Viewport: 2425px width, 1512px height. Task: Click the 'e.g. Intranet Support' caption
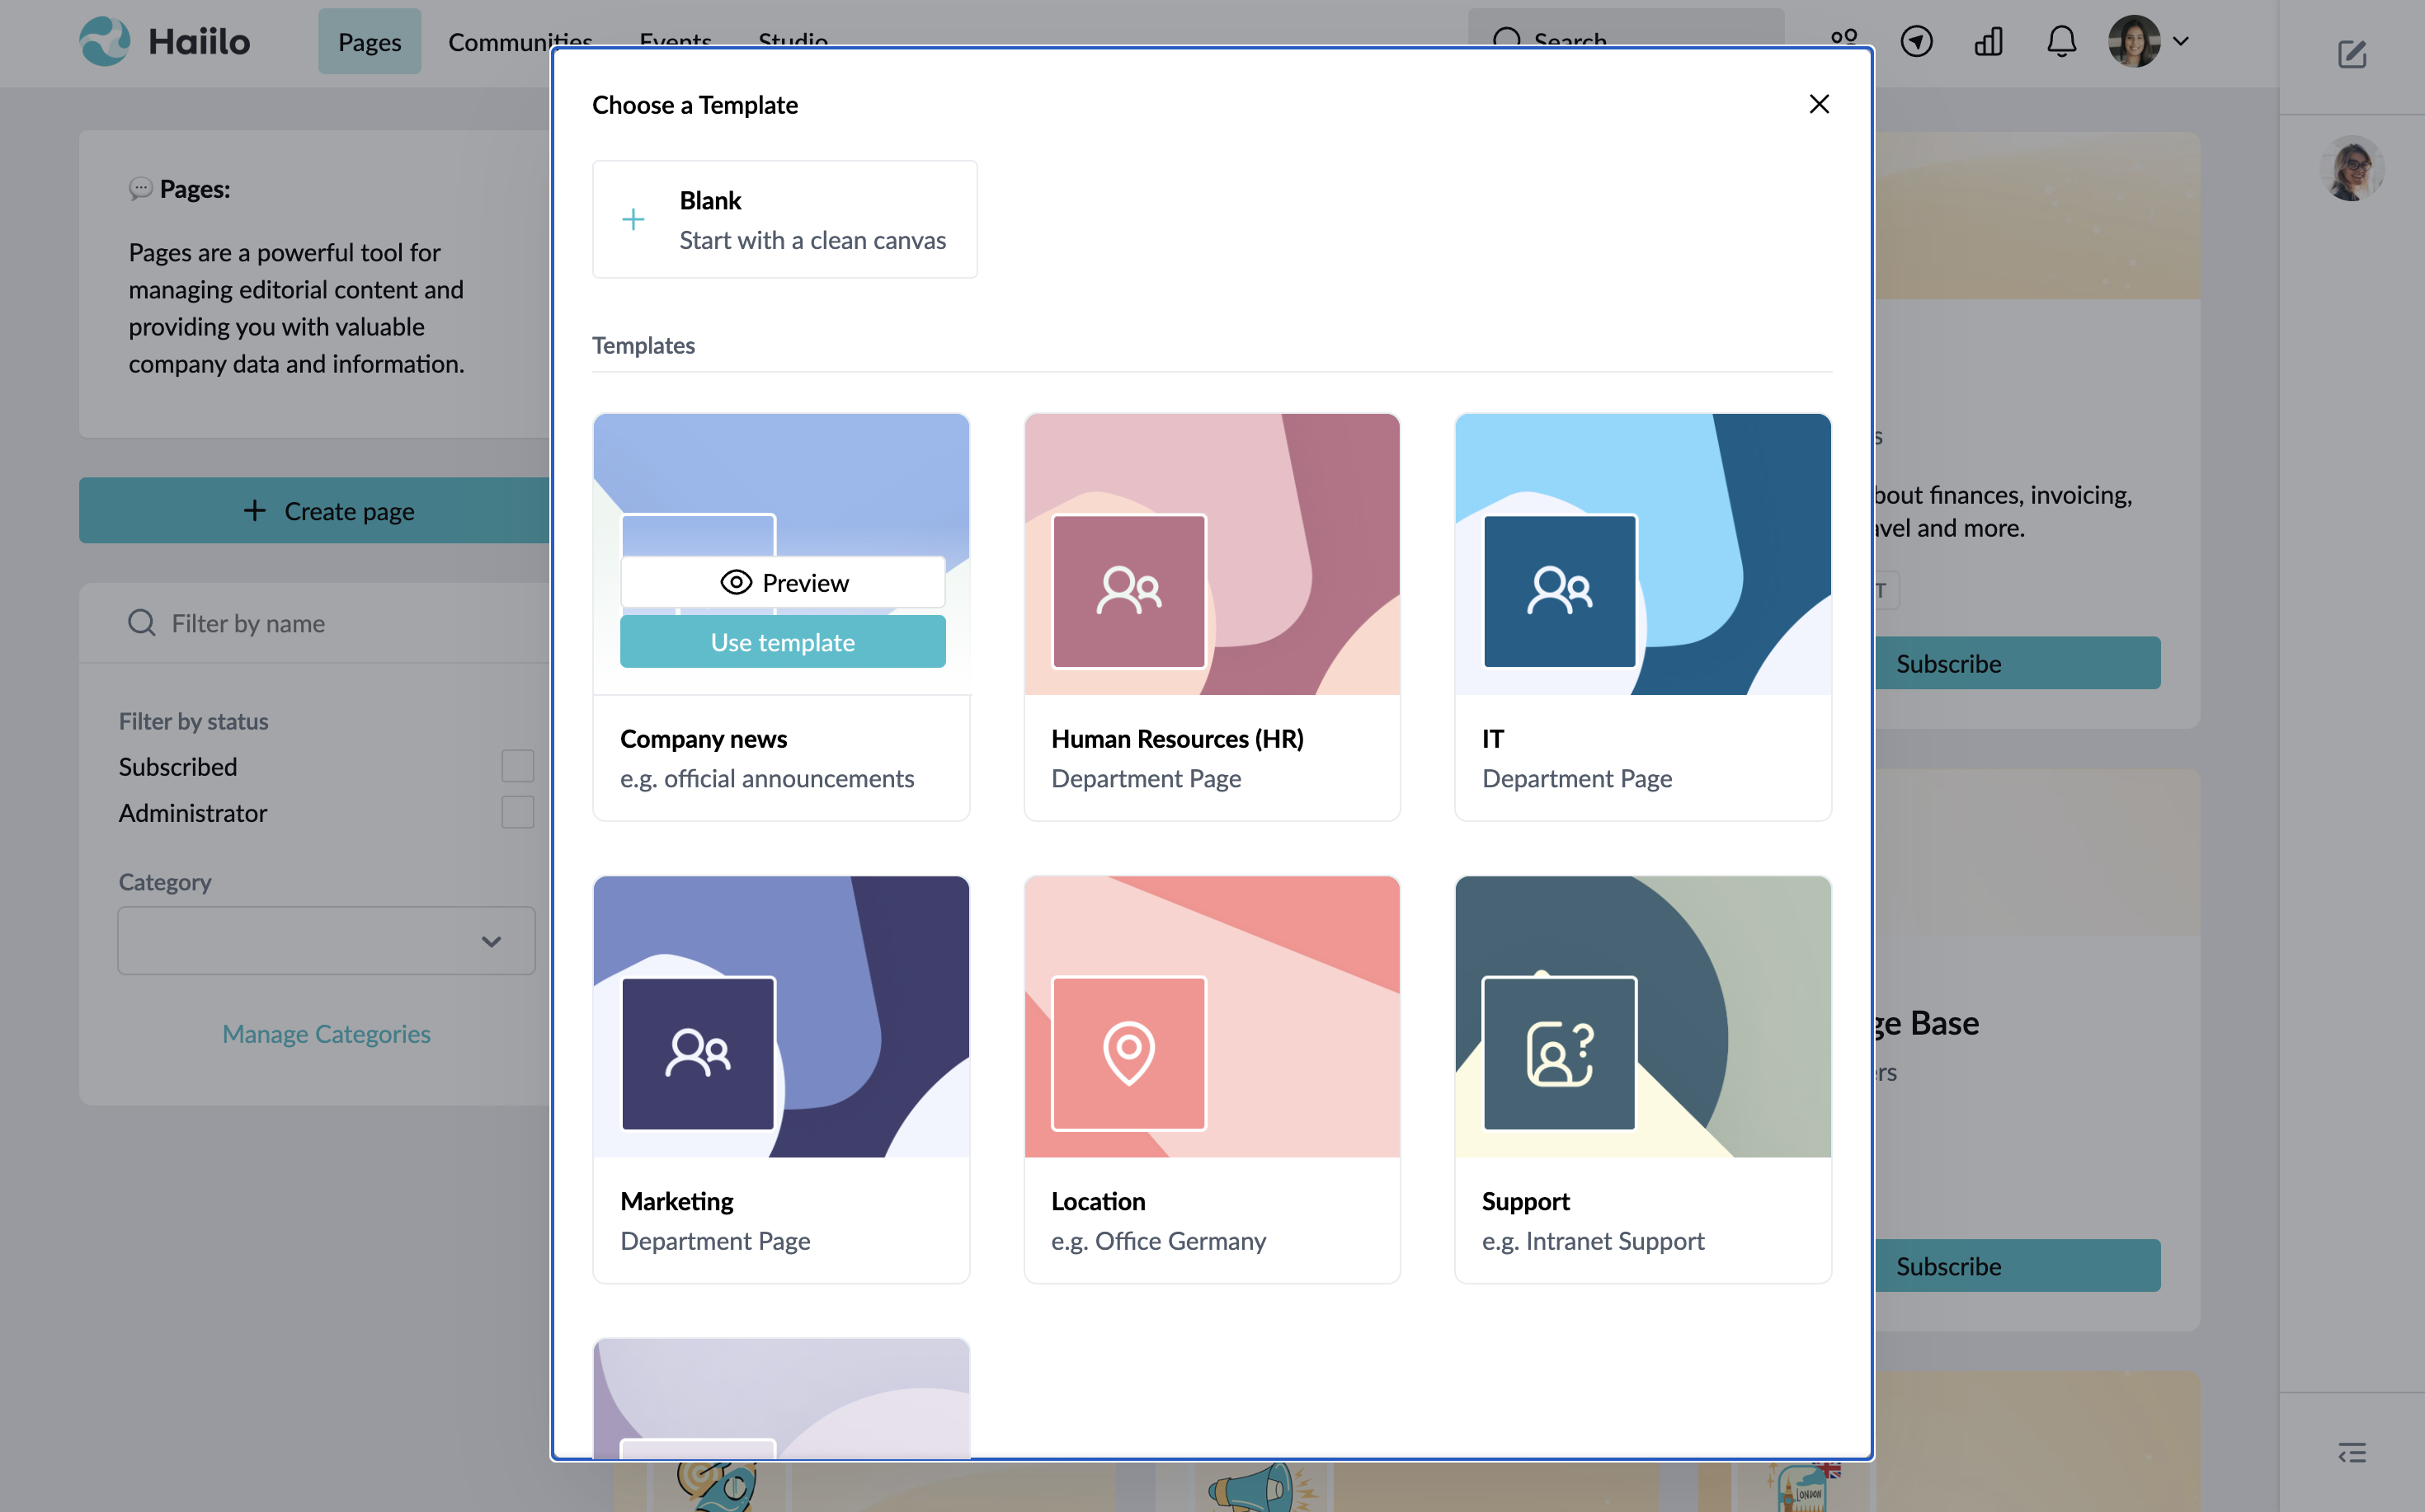point(1593,1240)
